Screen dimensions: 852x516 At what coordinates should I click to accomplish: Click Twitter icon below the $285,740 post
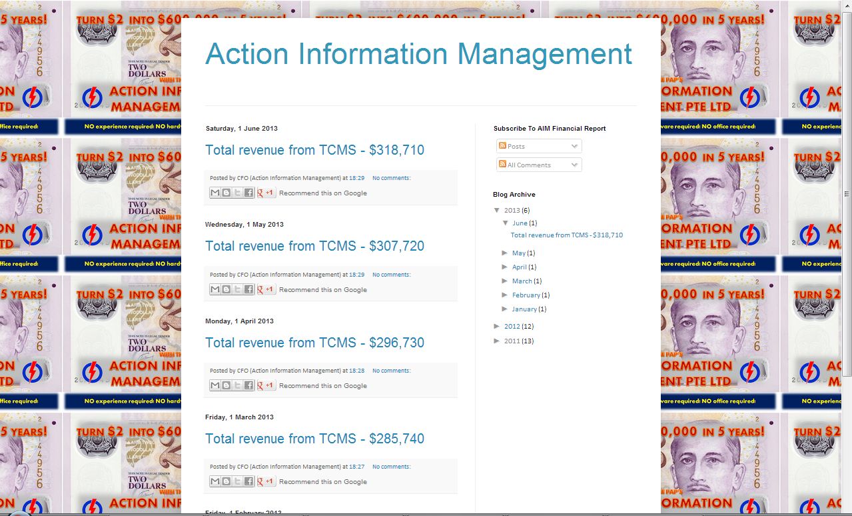tap(237, 481)
